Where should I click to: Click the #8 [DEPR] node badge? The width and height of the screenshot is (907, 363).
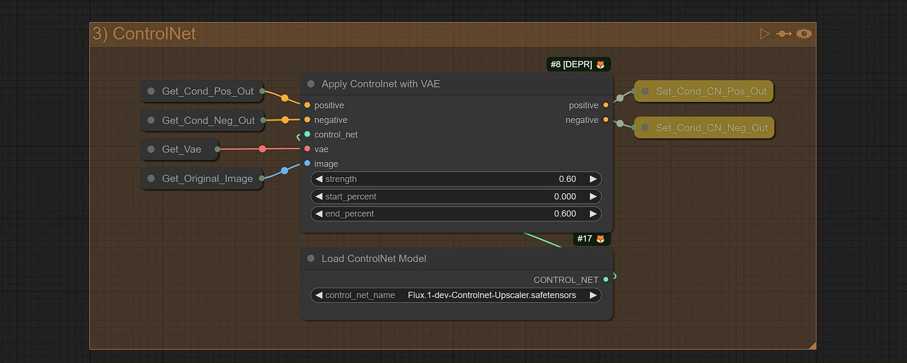click(x=578, y=64)
